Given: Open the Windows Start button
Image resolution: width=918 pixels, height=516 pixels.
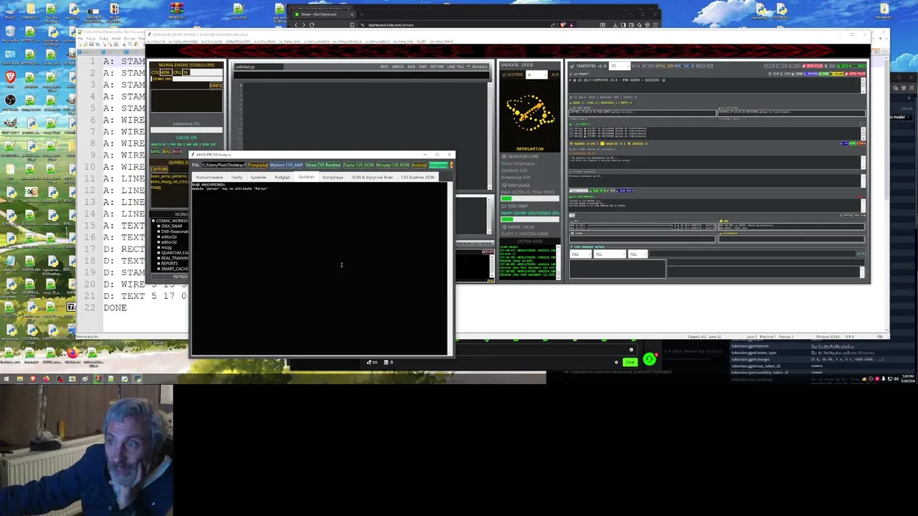Looking at the screenshot, I should 6,378.
